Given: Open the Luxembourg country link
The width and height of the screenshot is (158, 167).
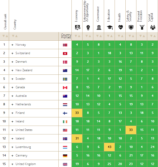Looking at the screenshot, I should coord(23,147).
